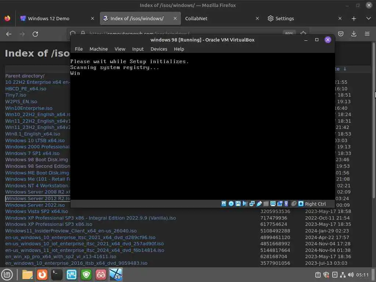The height and width of the screenshot is (282, 376).
Task: Open the Win8.1_English_x64.iso link
Action: (33, 134)
